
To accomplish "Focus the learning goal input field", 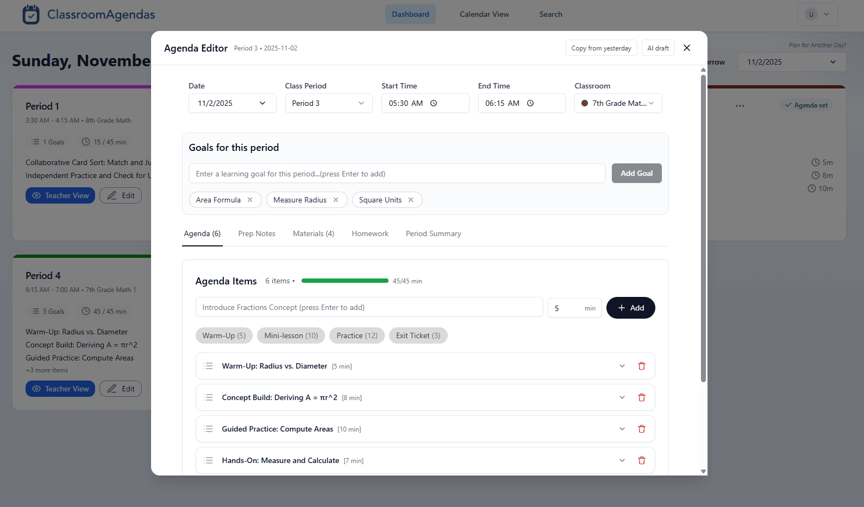I will click(397, 174).
